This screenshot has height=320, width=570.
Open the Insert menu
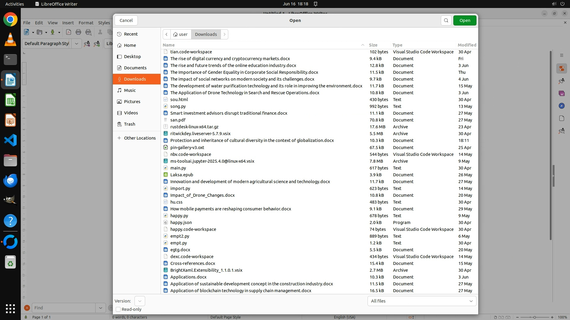(x=68, y=23)
